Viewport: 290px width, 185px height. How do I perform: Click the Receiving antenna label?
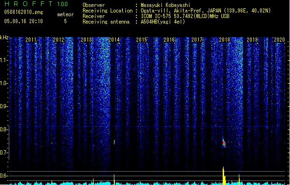click(106, 22)
